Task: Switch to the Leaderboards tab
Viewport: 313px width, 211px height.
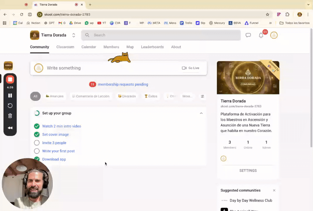Action: (153, 47)
